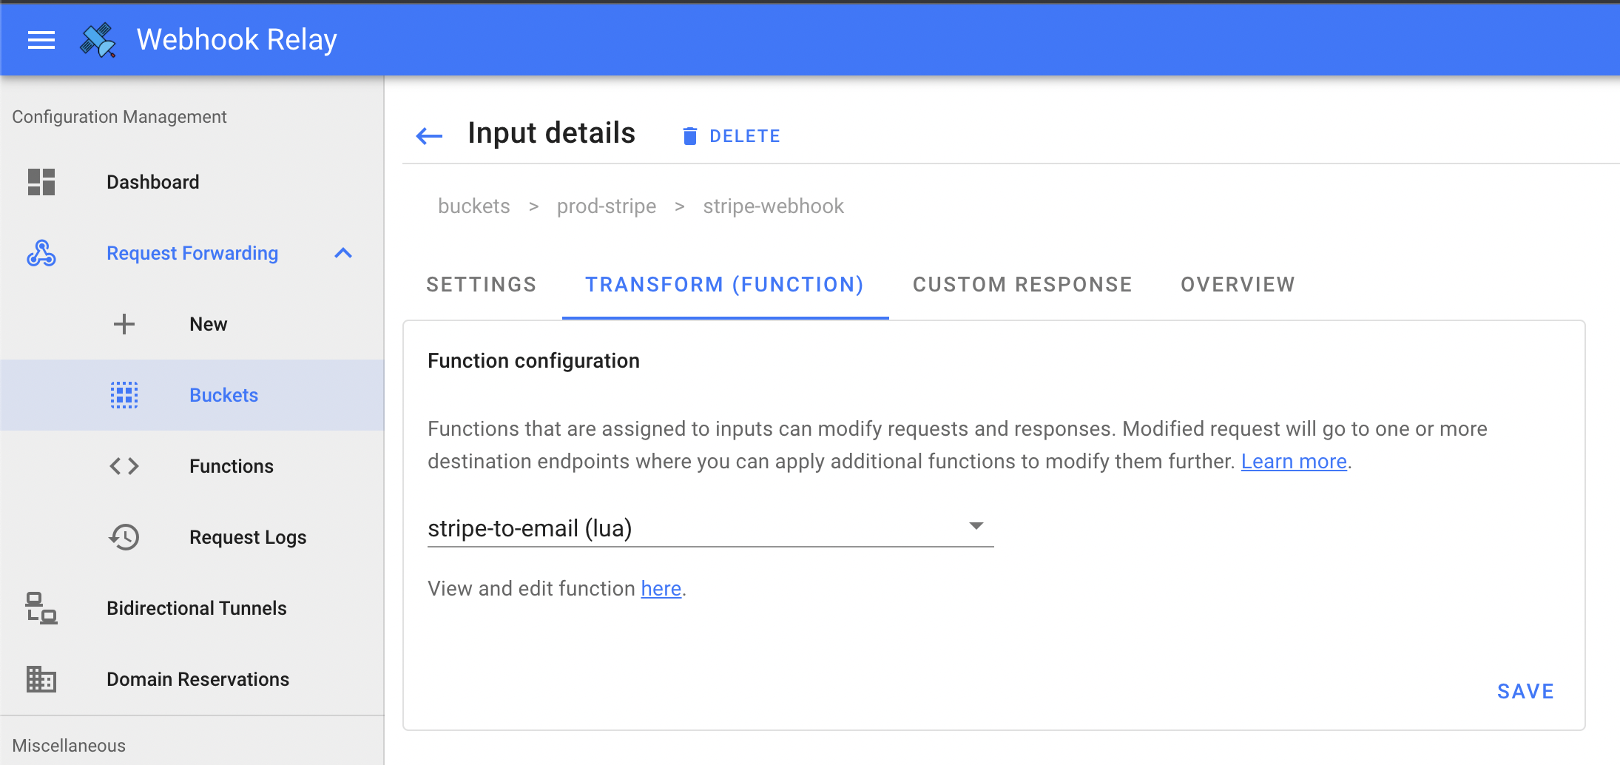The width and height of the screenshot is (1620, 765).
Task: Click the Webhook Relay logo
Action: 95,39
